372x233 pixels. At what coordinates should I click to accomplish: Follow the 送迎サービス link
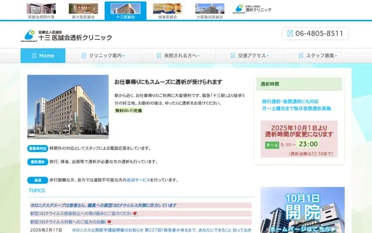pyautogui.click(x=138, y=180)
